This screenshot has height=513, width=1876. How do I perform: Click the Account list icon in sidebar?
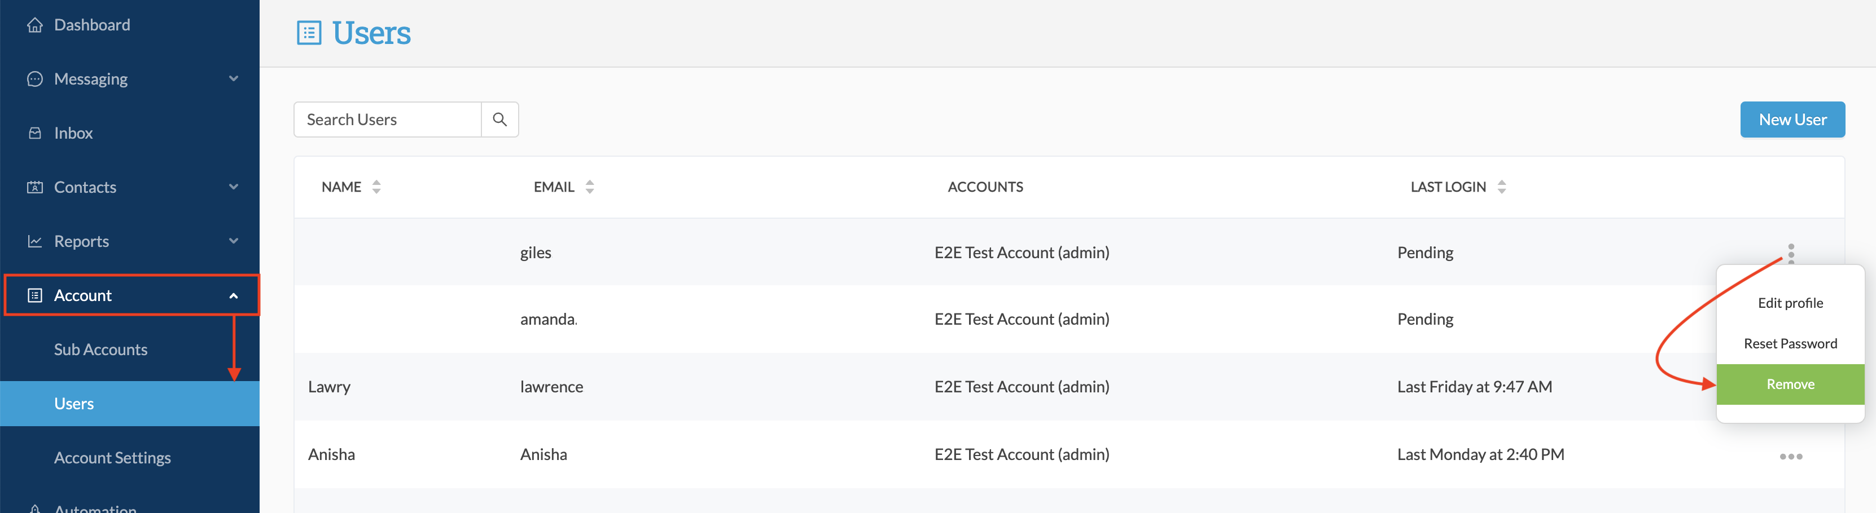tap(34, 295)
